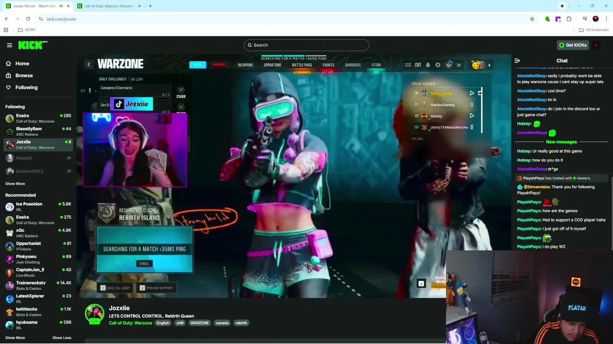
Task: Open Pinkyuwu's Just Chatting channel
Action: pos(38,259)
